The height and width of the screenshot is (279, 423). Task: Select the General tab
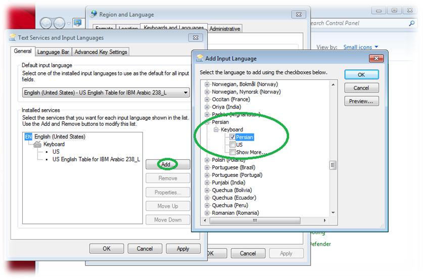23,51
